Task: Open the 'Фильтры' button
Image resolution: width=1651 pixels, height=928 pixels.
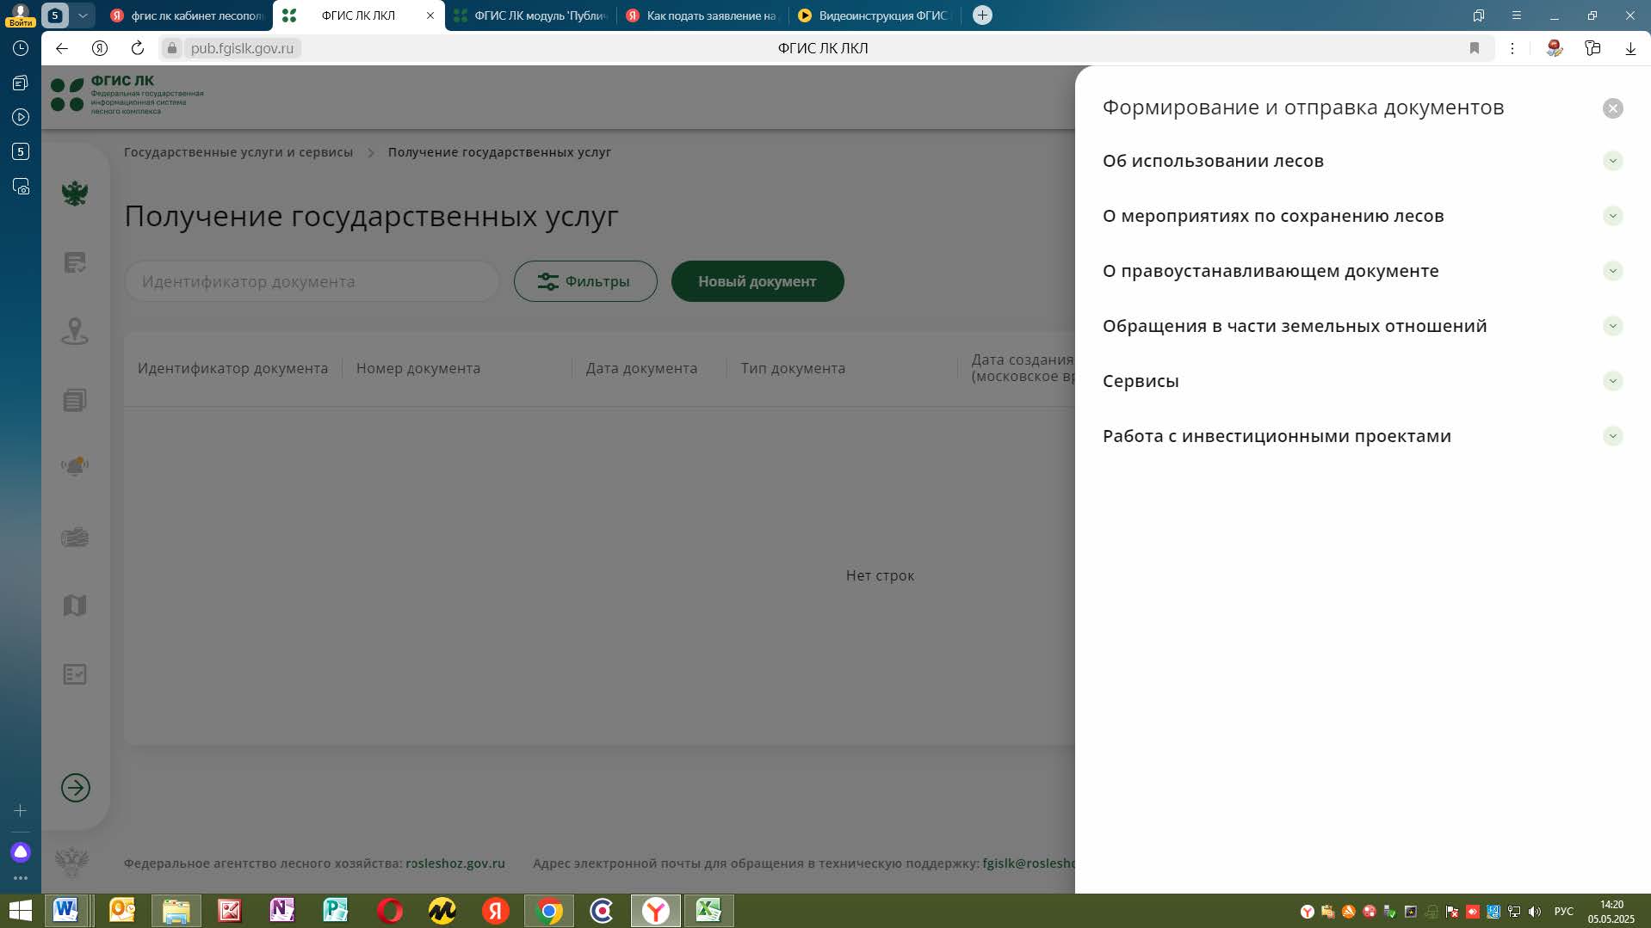Action: (585, 281)
